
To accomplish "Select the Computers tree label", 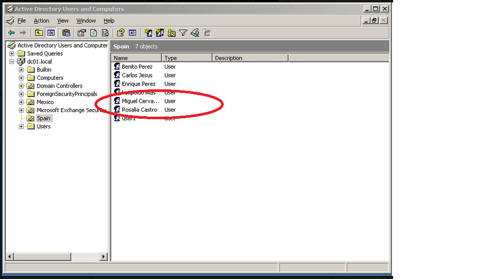I will [x=50, y=78].
